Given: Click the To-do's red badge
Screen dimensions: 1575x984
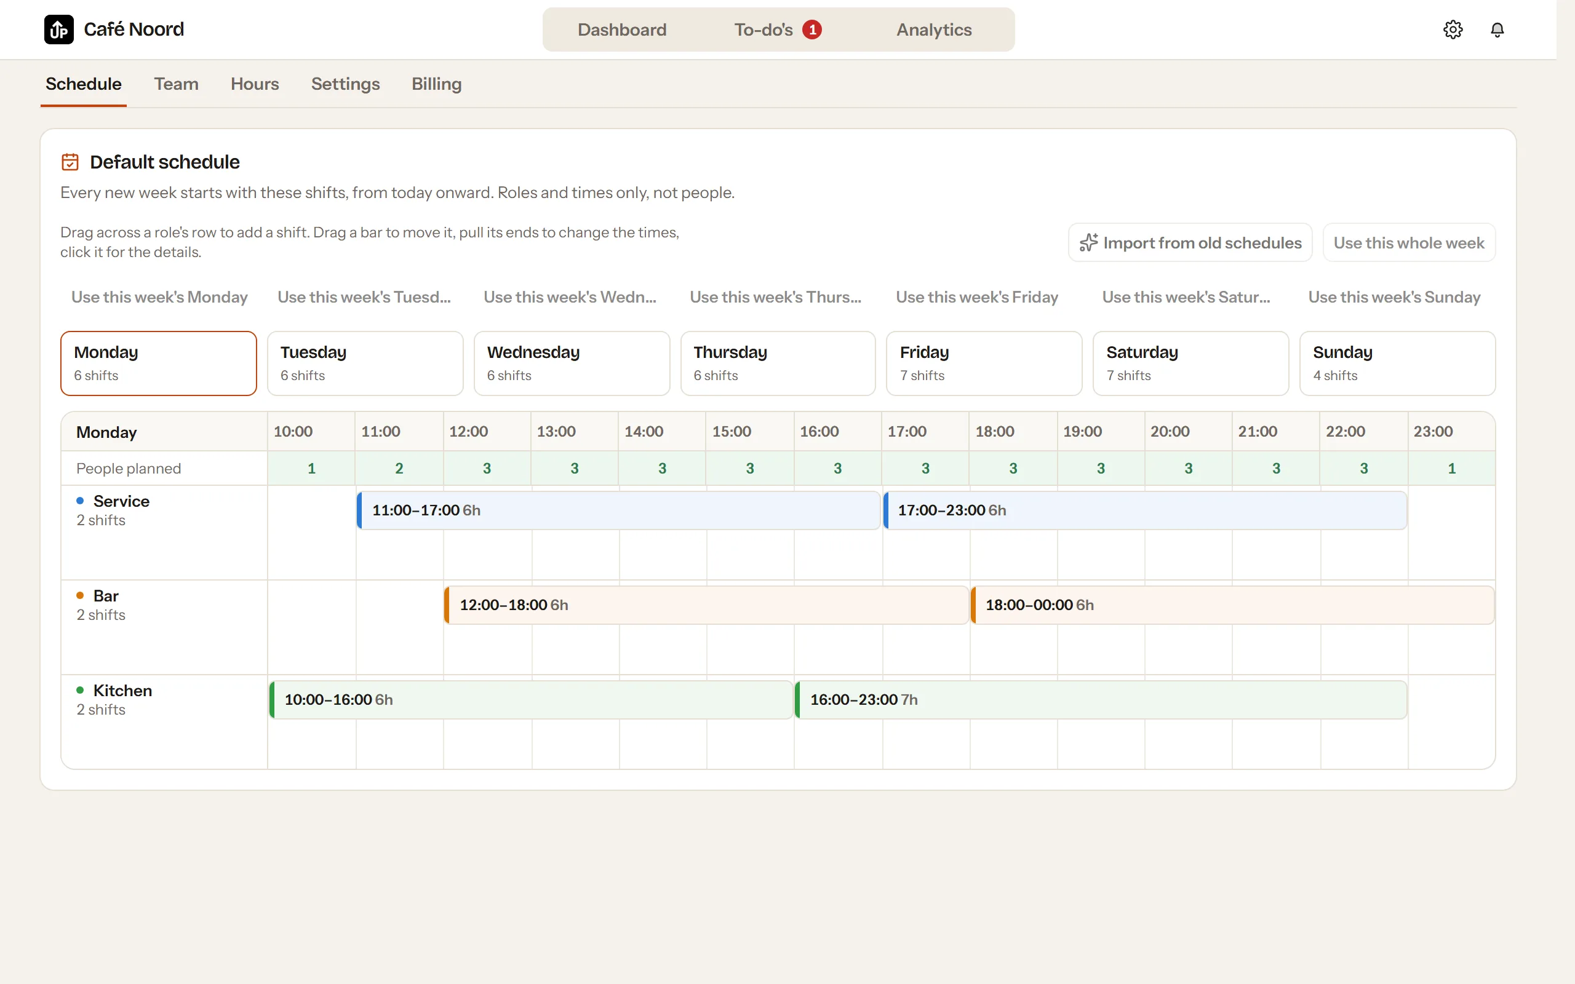Looking at the screenshot, I should click(x=811, y=30).
